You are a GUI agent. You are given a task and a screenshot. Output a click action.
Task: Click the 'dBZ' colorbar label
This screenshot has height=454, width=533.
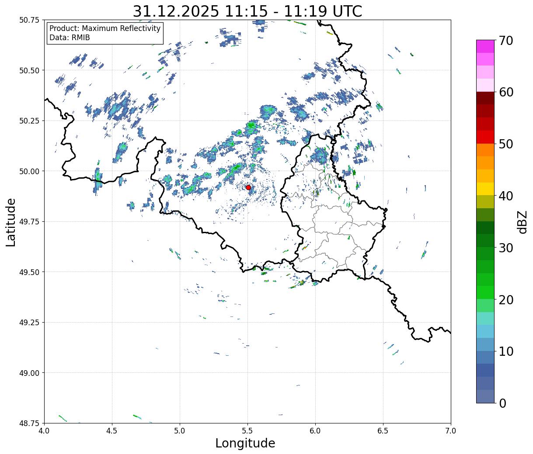522,222
